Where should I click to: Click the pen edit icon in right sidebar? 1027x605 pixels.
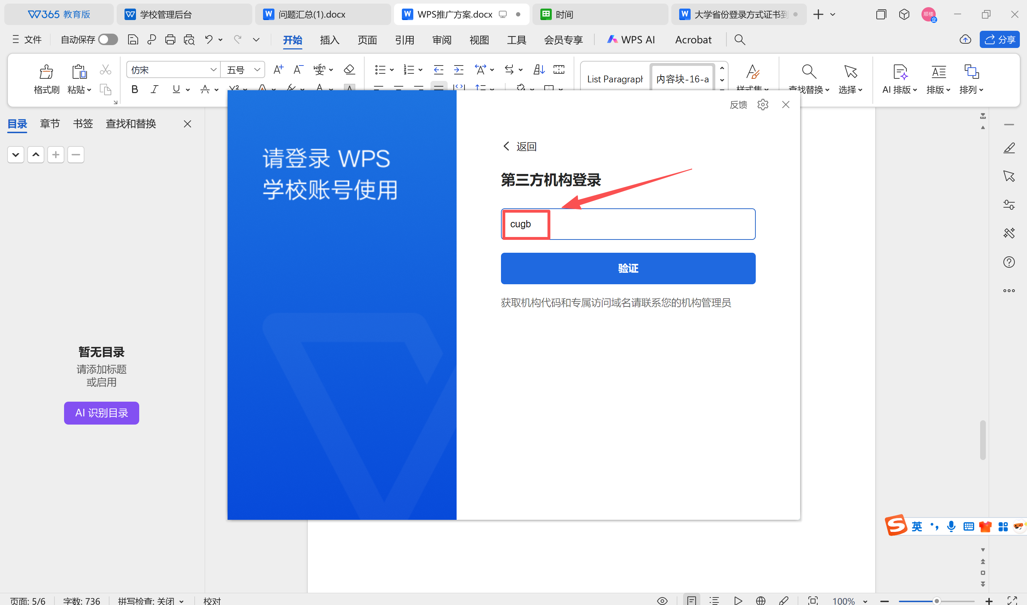coord(1009,148)
